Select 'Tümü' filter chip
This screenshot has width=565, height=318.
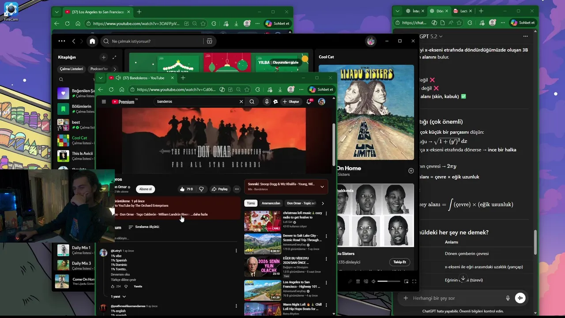click(x=251, y=203)
